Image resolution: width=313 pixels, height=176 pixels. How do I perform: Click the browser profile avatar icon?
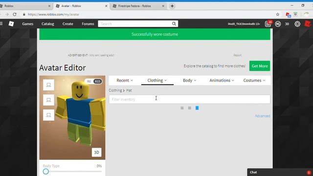point(307,14)
